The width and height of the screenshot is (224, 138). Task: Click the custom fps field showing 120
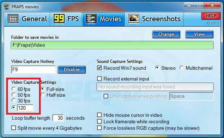(x=25, y=108)
